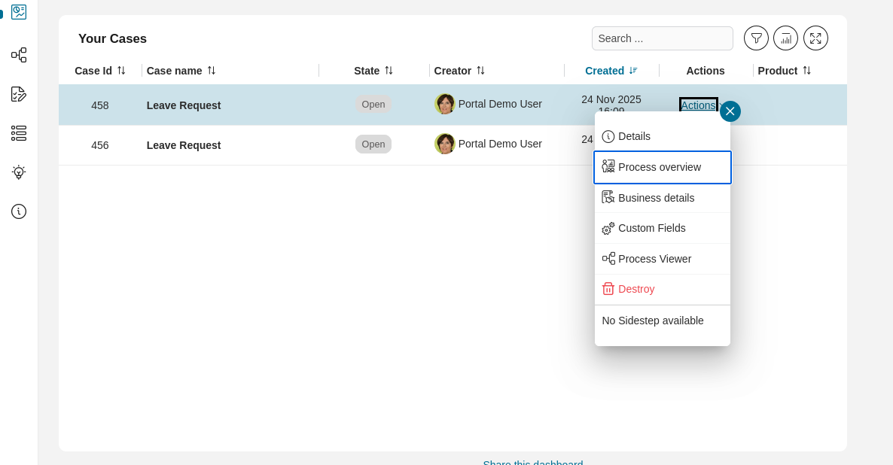893x465 pixels.
Task: Dismiss the Actions menu with the X
Action: (730, 111)
